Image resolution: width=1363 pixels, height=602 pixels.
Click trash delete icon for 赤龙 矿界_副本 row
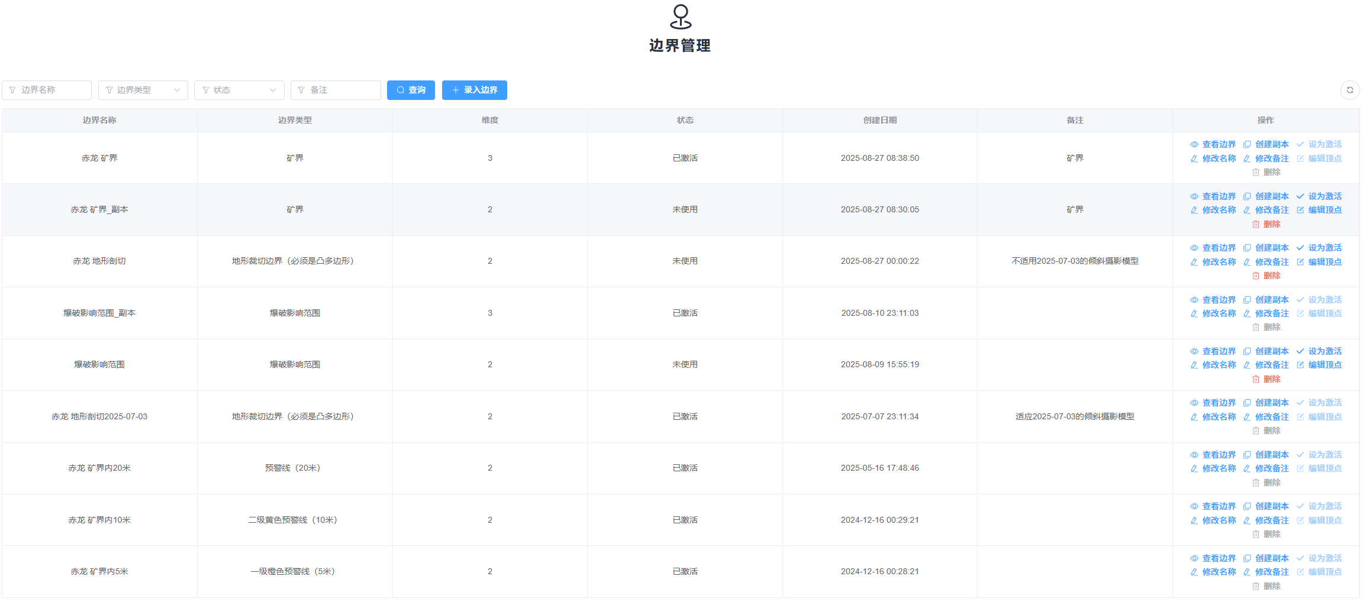pos(1255,224)
